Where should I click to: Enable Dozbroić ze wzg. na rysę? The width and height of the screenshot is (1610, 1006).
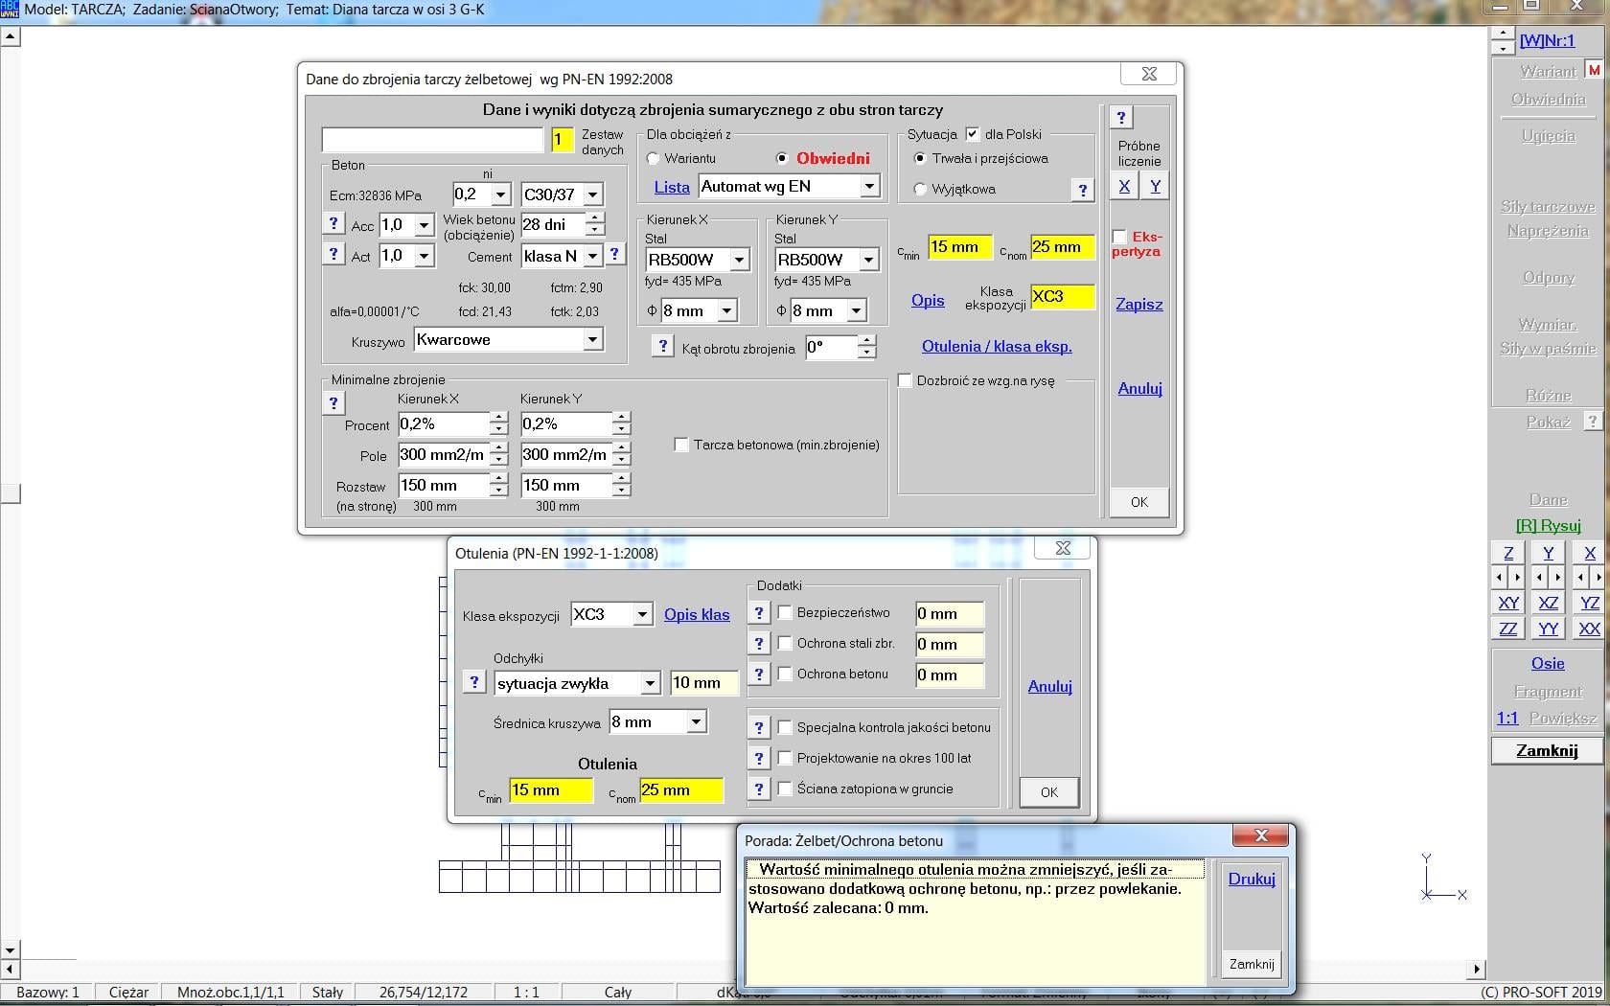pyautogui.click(x=905, y=380)
